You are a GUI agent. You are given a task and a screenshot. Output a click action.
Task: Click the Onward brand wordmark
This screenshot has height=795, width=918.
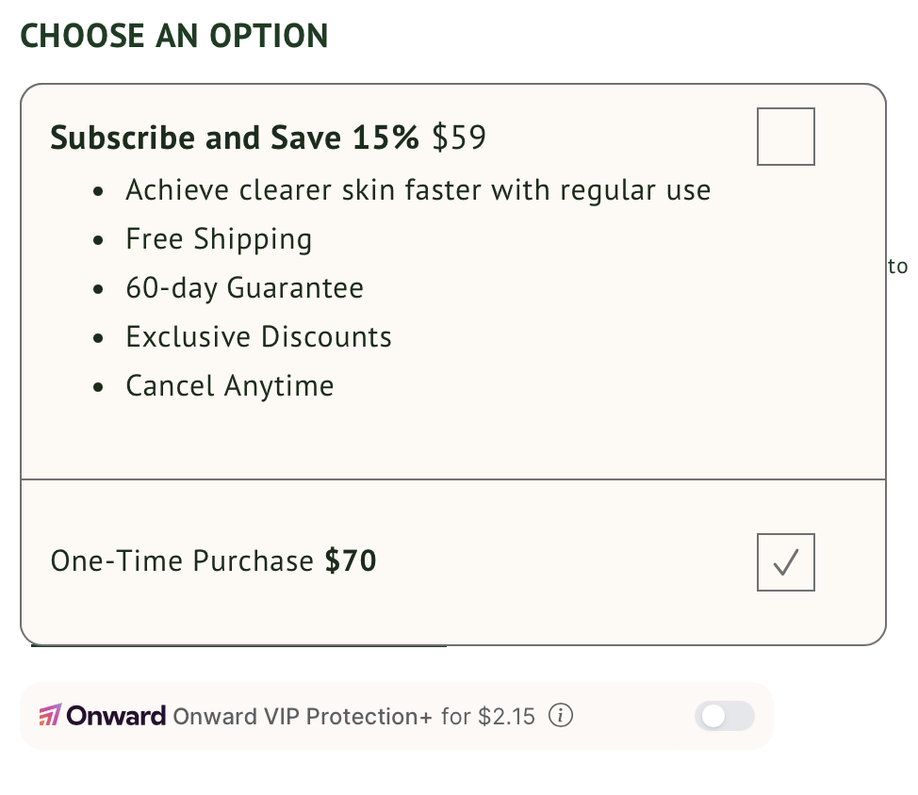pyautogui.click(x=117, y=716)
